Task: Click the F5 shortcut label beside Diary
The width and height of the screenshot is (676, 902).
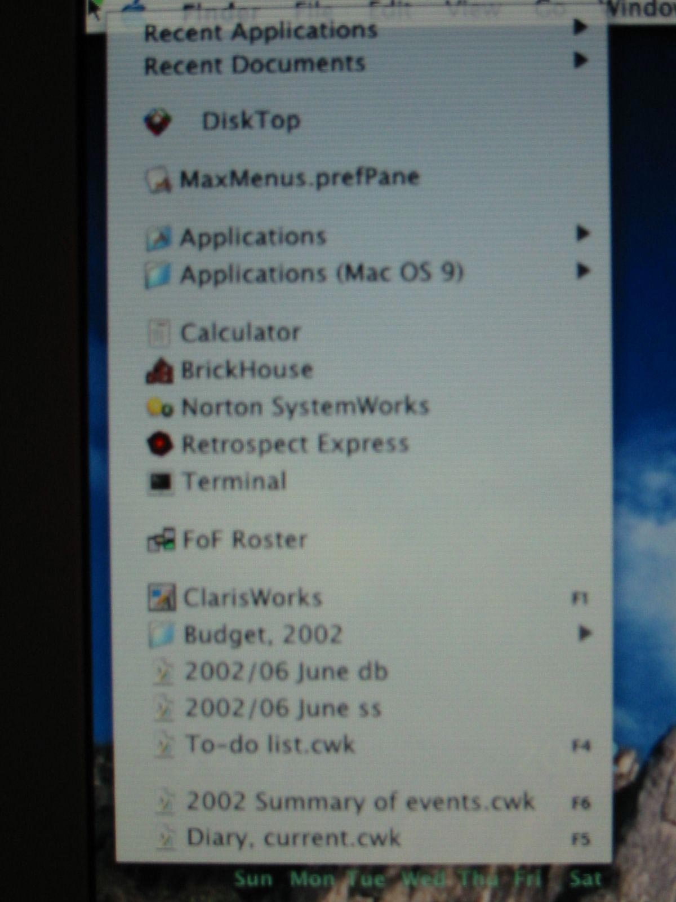Action: point(581,839)
